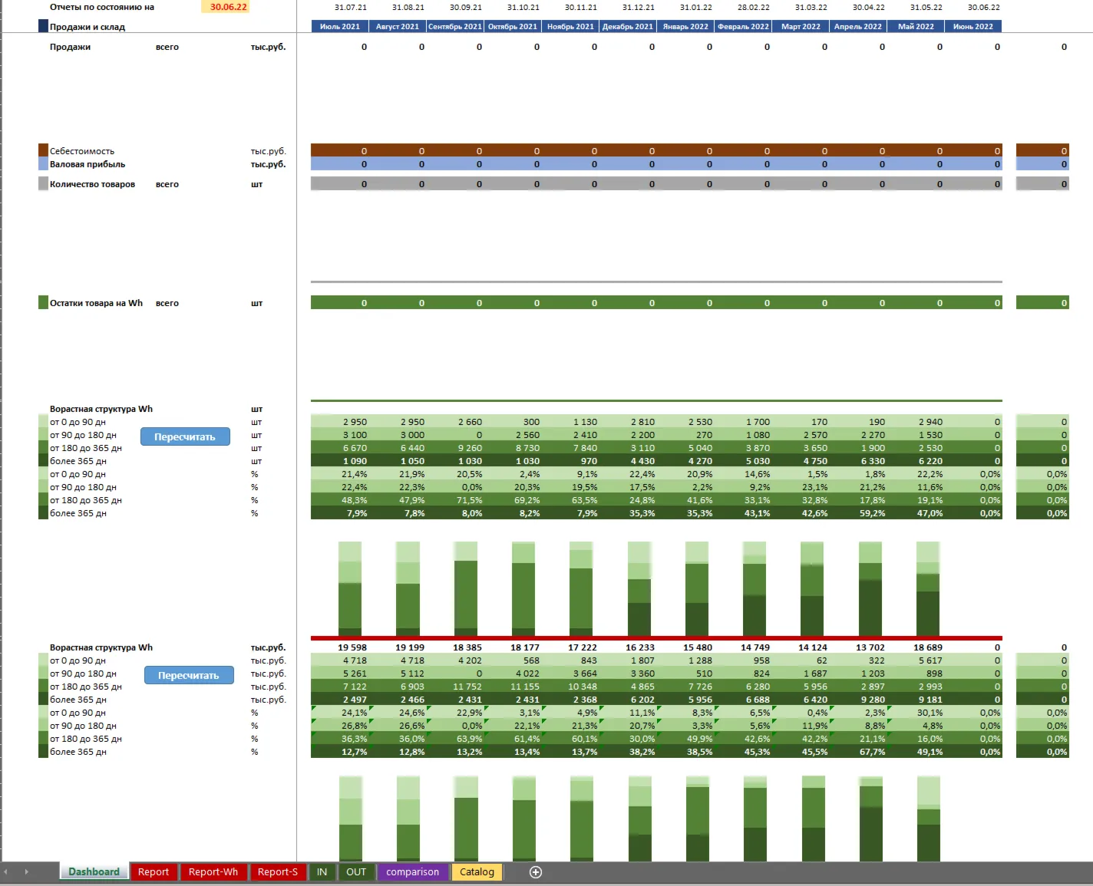The image size is (1093, 886).
Task: Open the Report-Wh sheet tab
Action: click(x=213, y=872)
